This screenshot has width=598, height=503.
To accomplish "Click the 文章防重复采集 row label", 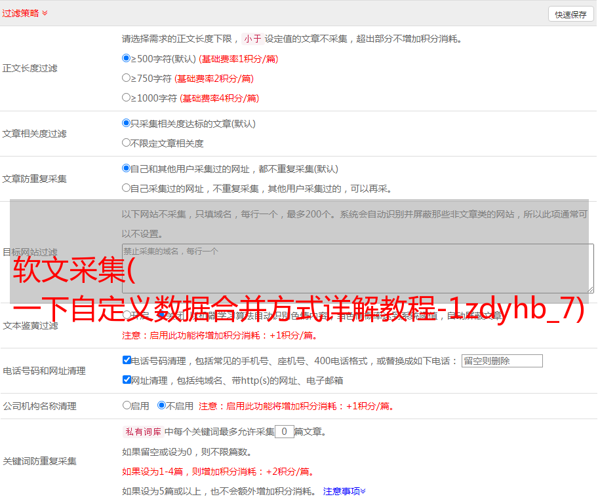I will click(x=34, y=179).
